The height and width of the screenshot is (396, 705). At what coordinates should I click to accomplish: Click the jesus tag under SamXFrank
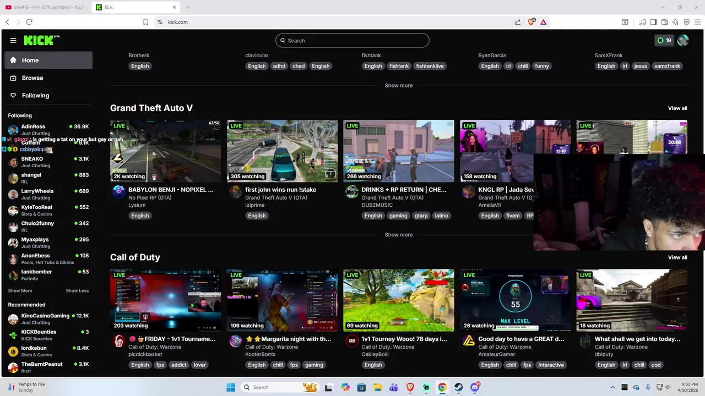pos(641,66)
